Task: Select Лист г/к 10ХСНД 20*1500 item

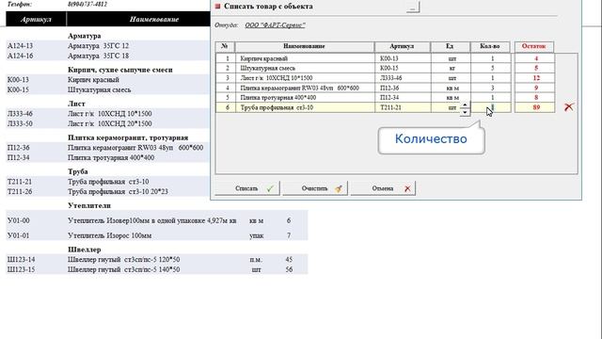Action: point(110,123)
